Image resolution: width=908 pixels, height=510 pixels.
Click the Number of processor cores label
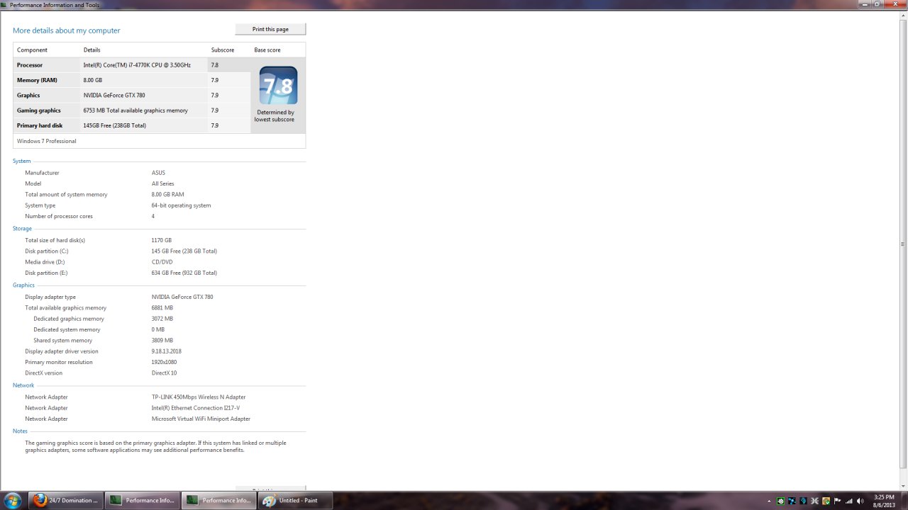pyautogui.click(x=59, y=216)
